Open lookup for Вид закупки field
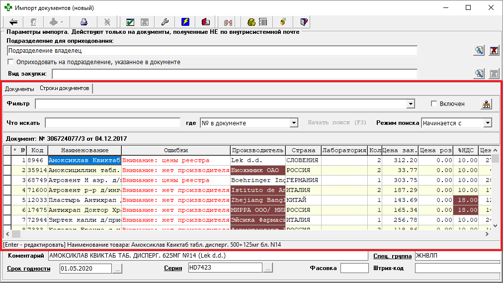This screenshot has height=283, width=503. pos(479,74)
